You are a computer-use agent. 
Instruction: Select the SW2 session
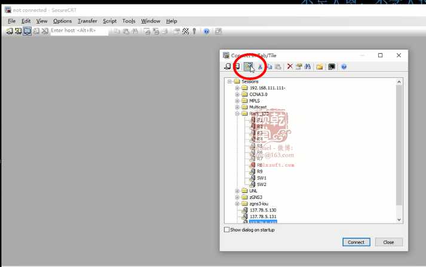[x=261, y=185]
